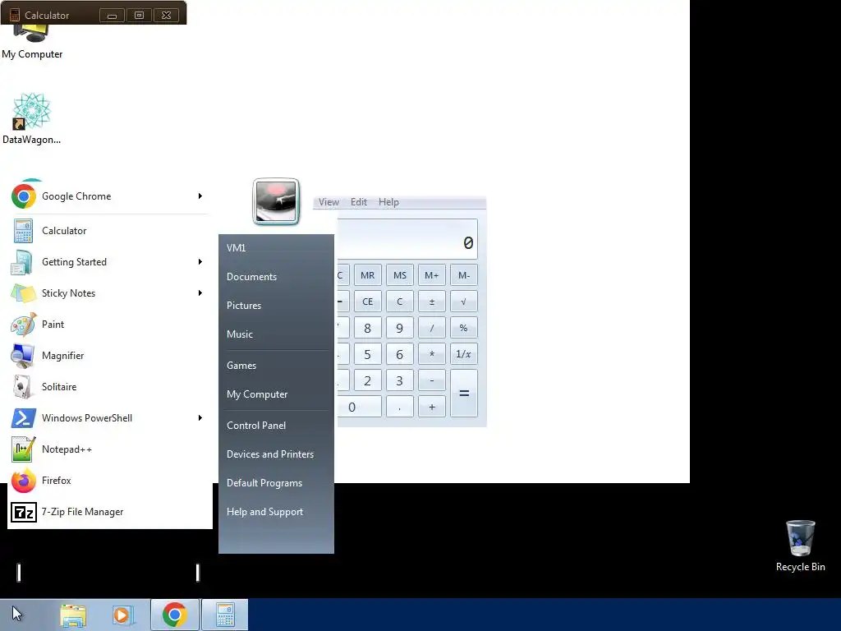
Task: Select the Recycle Bin desktop icon
Action: (800, 546)
